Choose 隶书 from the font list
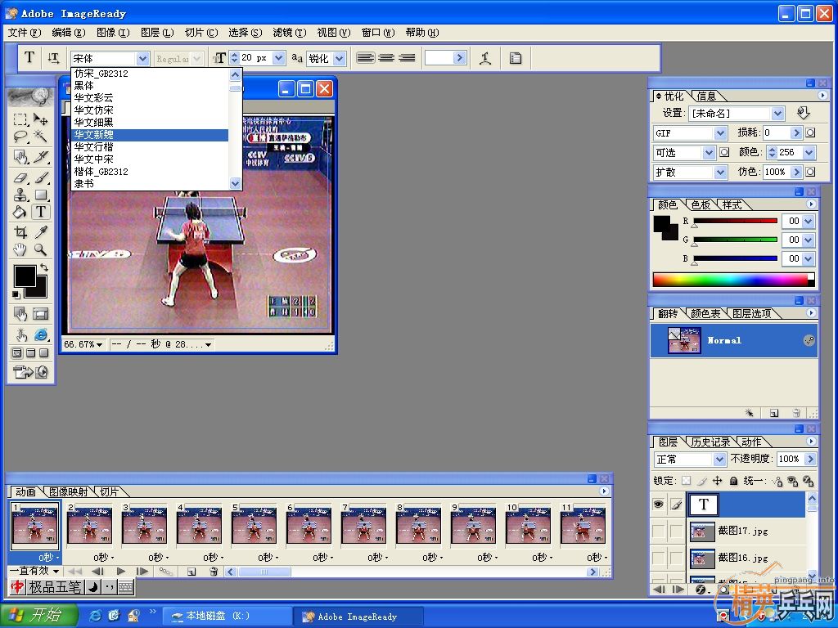The image size is (838, 628). click(151, 184)
